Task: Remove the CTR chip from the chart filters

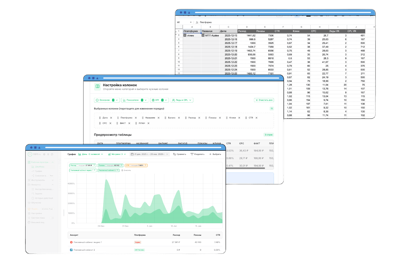Action: point(146,165)
